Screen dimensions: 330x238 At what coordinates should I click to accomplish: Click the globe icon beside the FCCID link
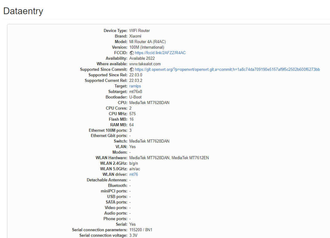click(x=132, y=53)
